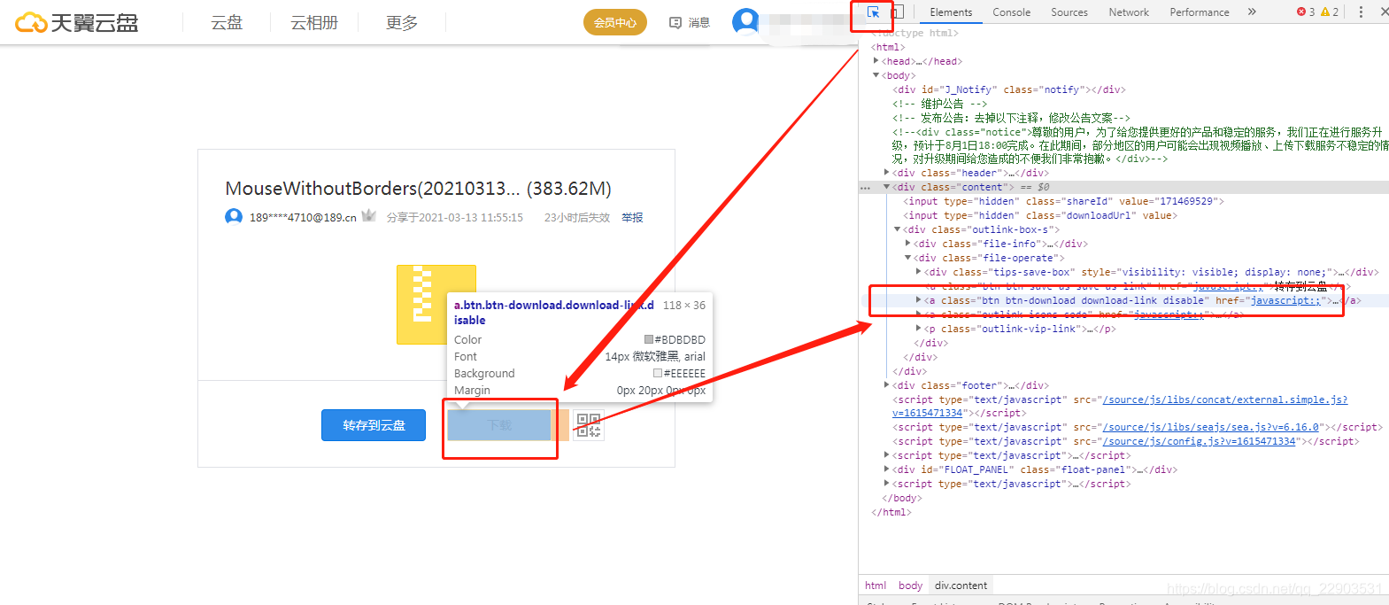Click the 23小时后失效 expiry text
Viewport: 1389px width, 605px height.
pyautogui.click(x=577, y=217)
